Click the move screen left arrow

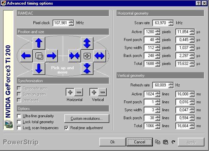point(26,56)
